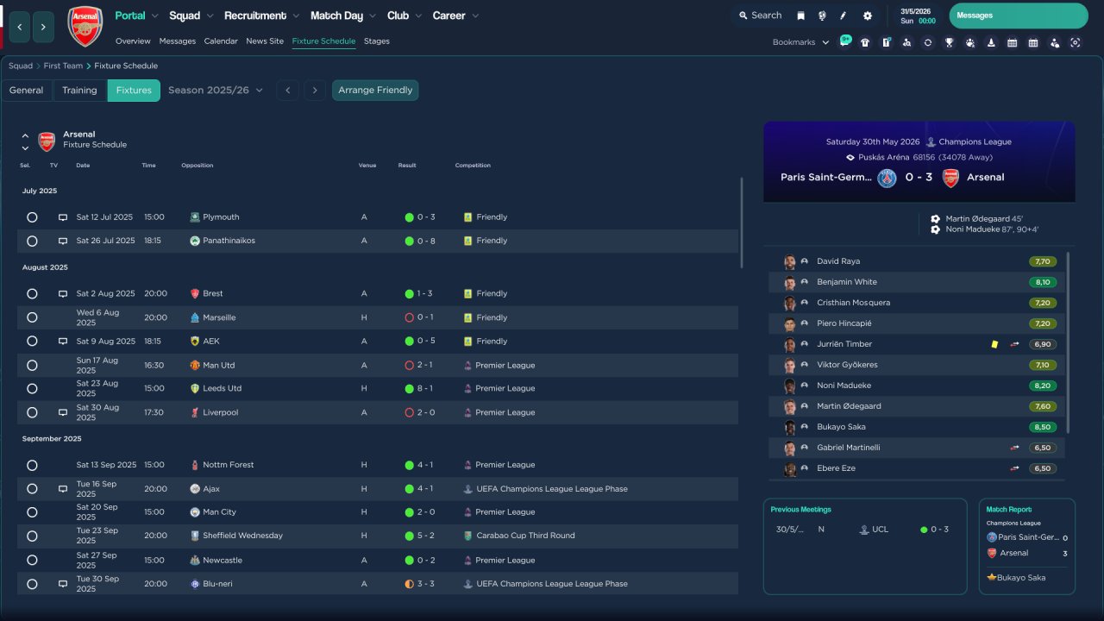
Task: Select the Ajax fixture radio button
Action: (32, 489)
